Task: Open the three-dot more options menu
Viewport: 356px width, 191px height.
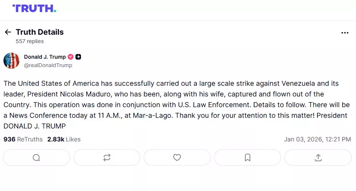Action: point(345,33)
